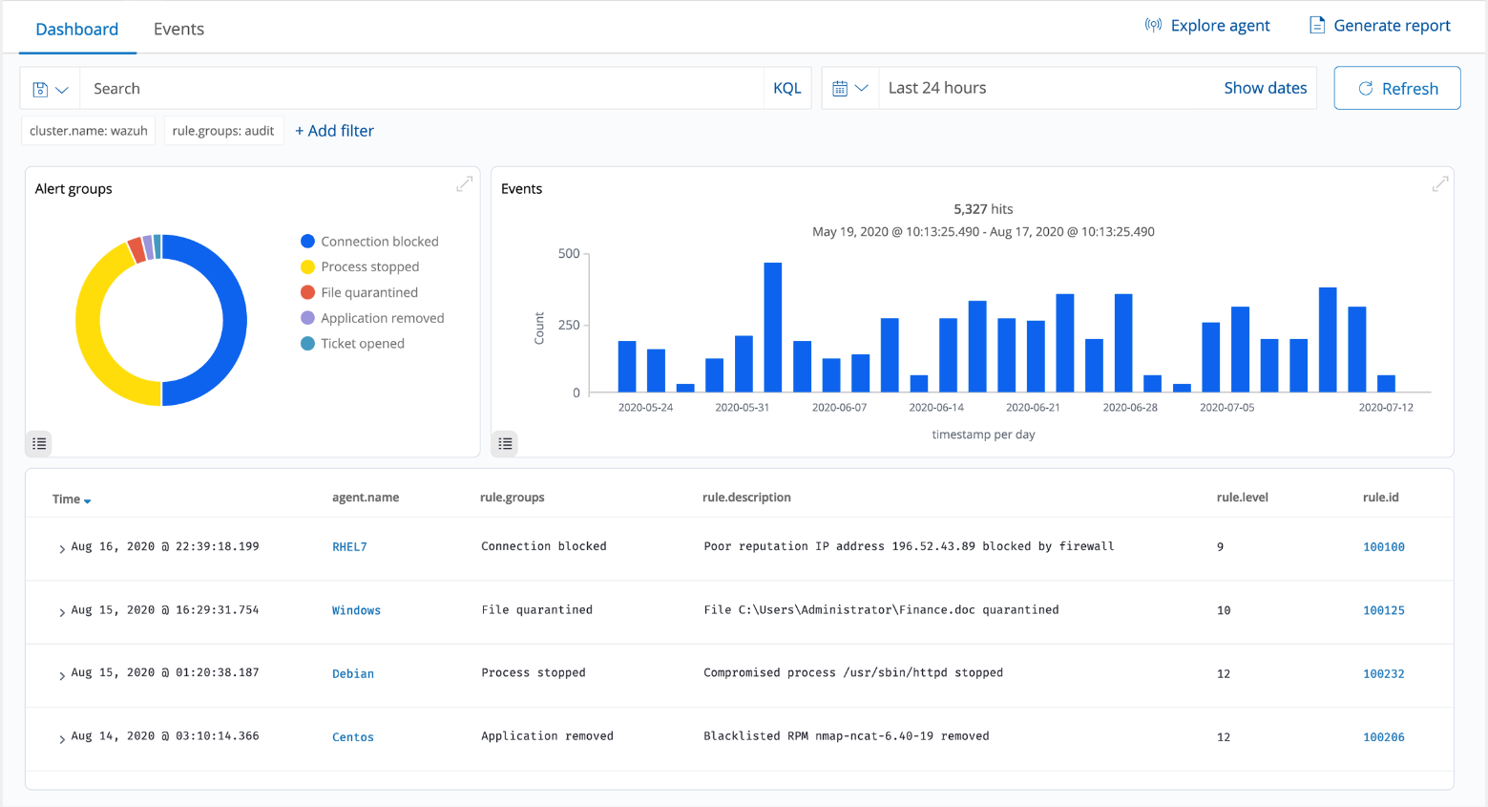This screenshot has height=807, width=1488.
Task: Click the rule.level column header
Action: (x=1242, y=498)
